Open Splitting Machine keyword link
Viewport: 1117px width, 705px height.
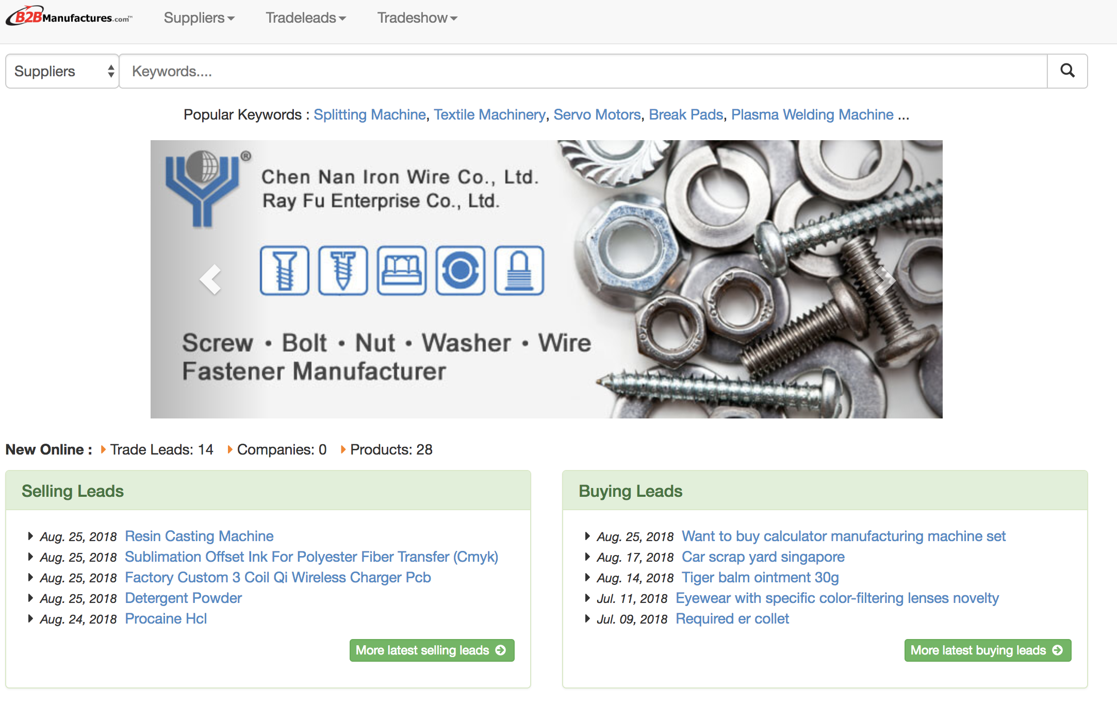point(370,114)
